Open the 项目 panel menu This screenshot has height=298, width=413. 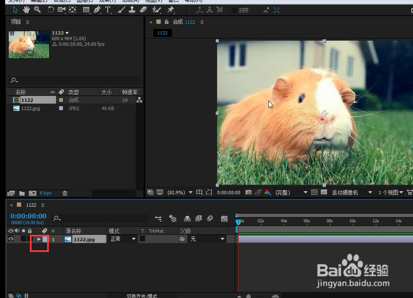pyautogui.click(x=28, y=22)
